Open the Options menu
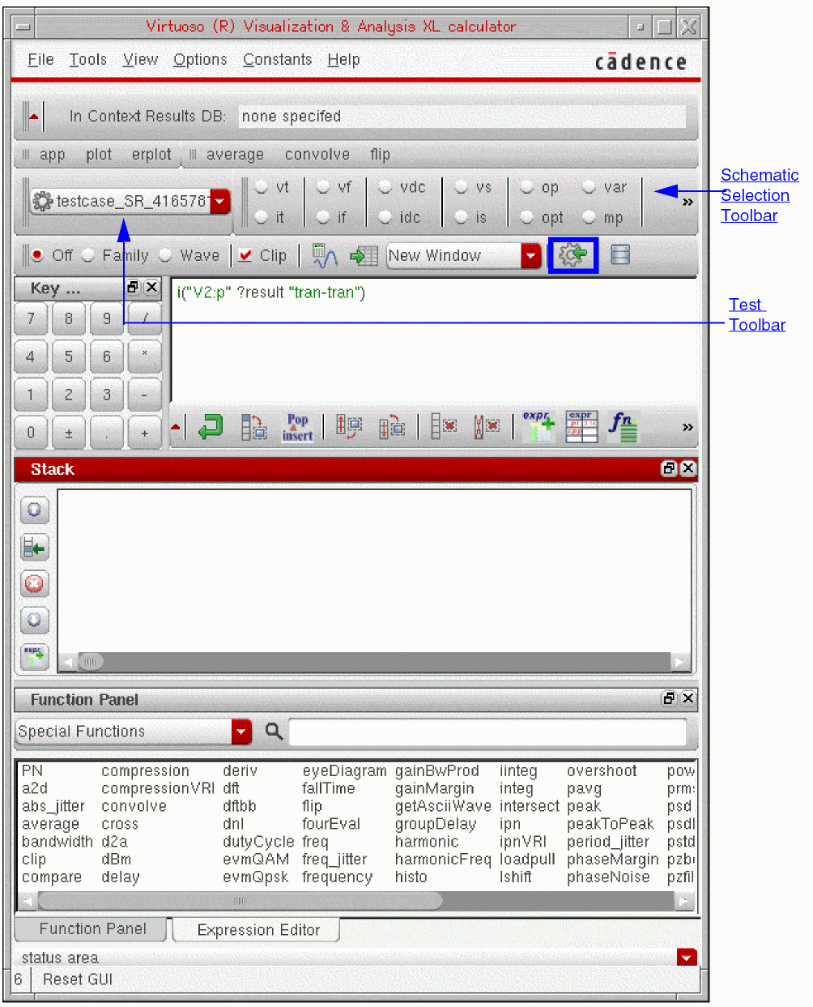The height and width of the screenshot is (1007, 813). tap(200, 60)
